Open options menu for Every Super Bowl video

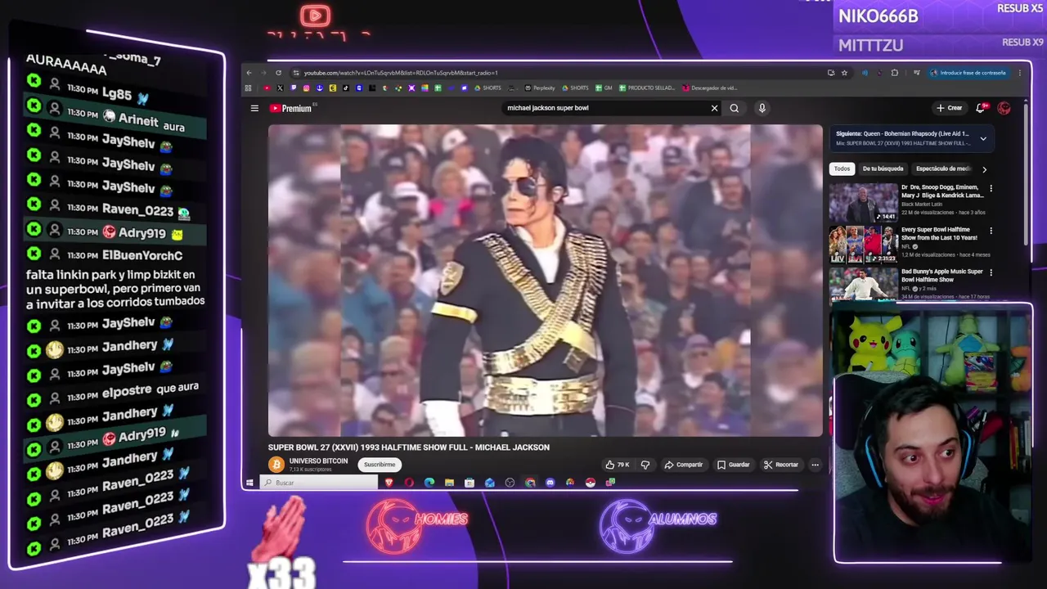pos(991,231)
